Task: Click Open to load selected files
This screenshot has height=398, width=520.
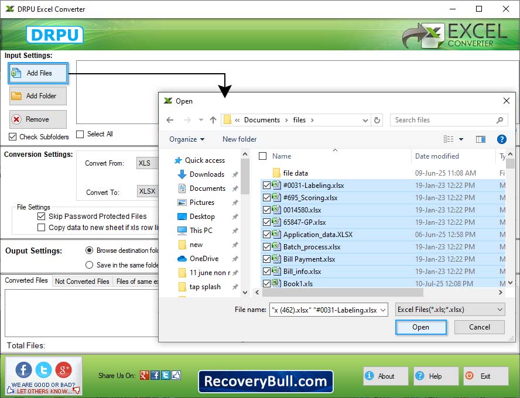Action: (x=421, y=327)
